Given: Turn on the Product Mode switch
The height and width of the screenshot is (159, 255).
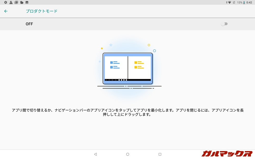Looking at the screenshot, I should [x=224, y=24].
